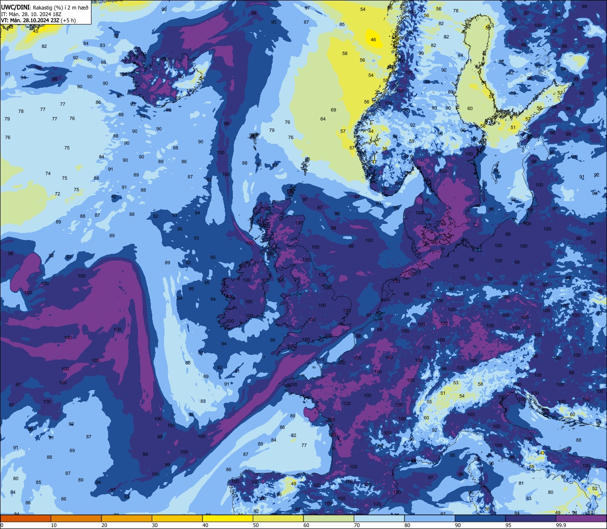
Task: Click the humidity value '39' in southern Norway
Action: pos(385,149)
